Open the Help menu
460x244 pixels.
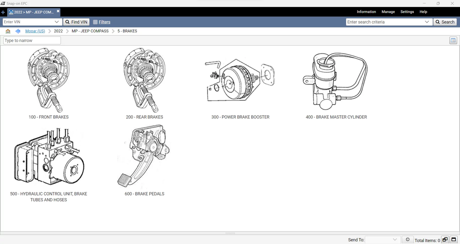(x=423, y=12)
